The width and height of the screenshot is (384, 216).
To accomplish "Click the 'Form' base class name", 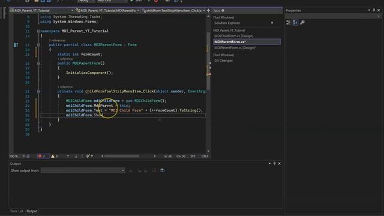I will (x=132, y=45).
